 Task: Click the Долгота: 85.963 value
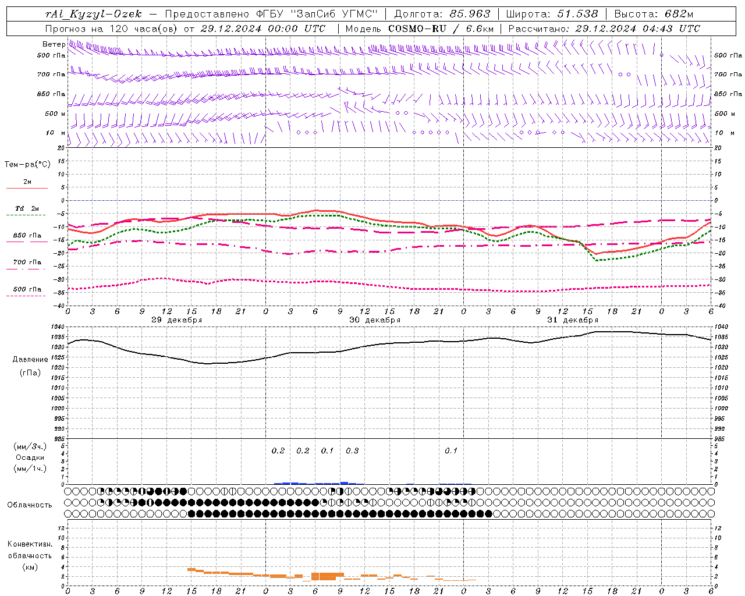(x=442, y=14)
